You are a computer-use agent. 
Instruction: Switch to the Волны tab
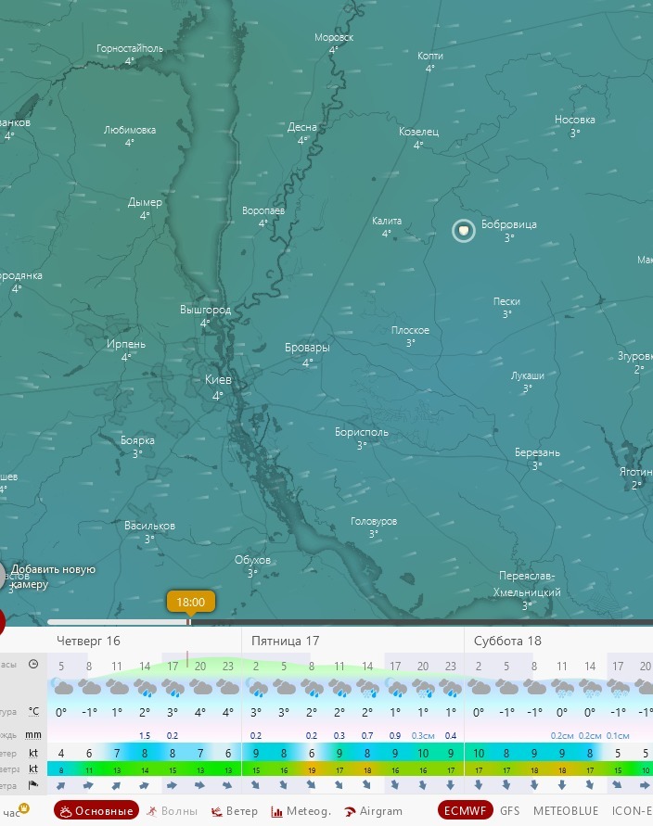point(172,811)
